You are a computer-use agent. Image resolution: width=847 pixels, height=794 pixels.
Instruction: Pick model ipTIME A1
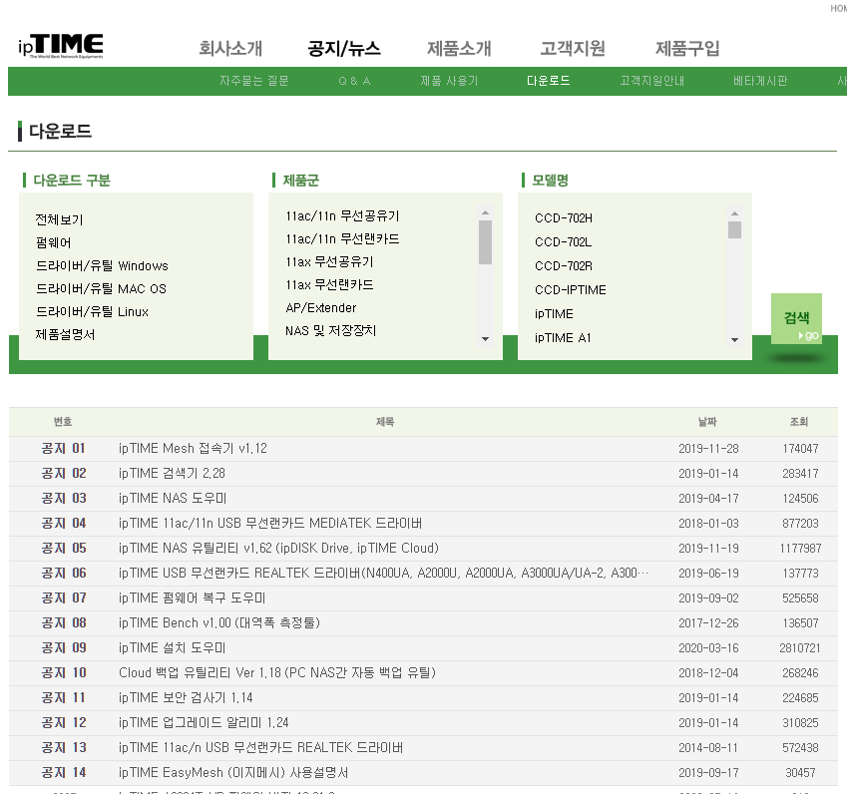pyautogui.click(x=563, y=337)
